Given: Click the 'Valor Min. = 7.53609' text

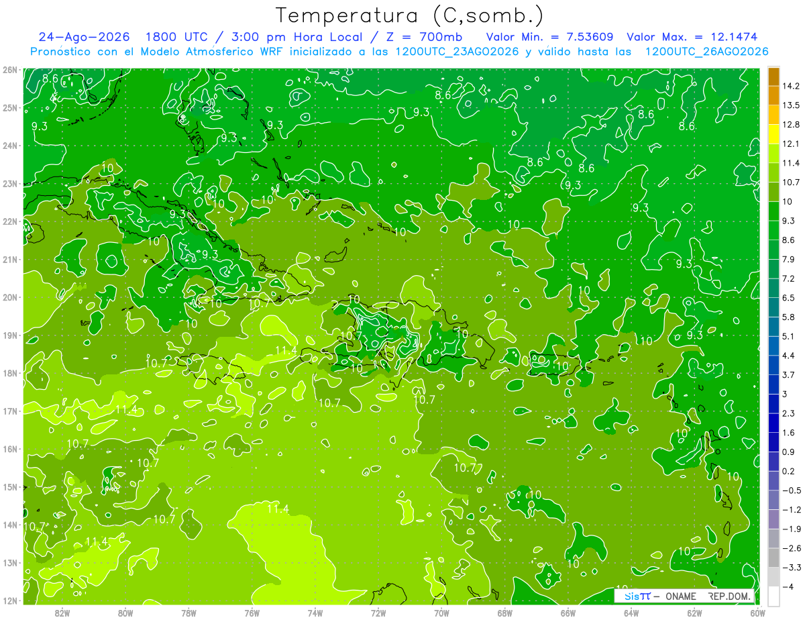Looking at the screenshot, I should (x=549, y=37).
